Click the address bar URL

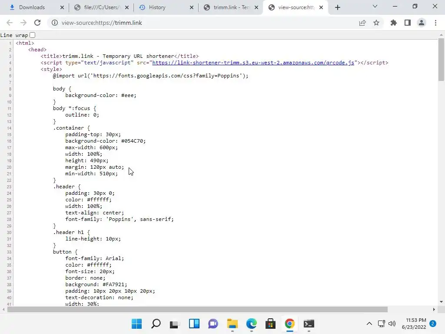[102, 23]
